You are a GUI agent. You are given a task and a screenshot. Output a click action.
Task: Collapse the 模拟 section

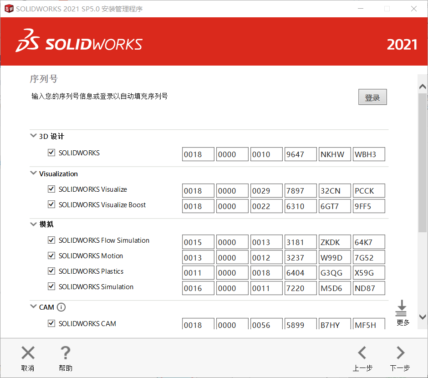(33, 224)
